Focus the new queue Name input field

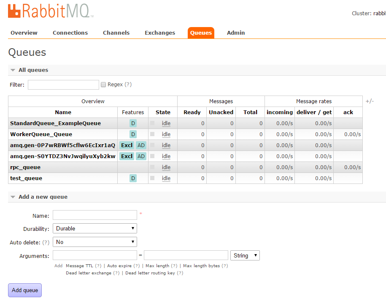click(94, 215)
